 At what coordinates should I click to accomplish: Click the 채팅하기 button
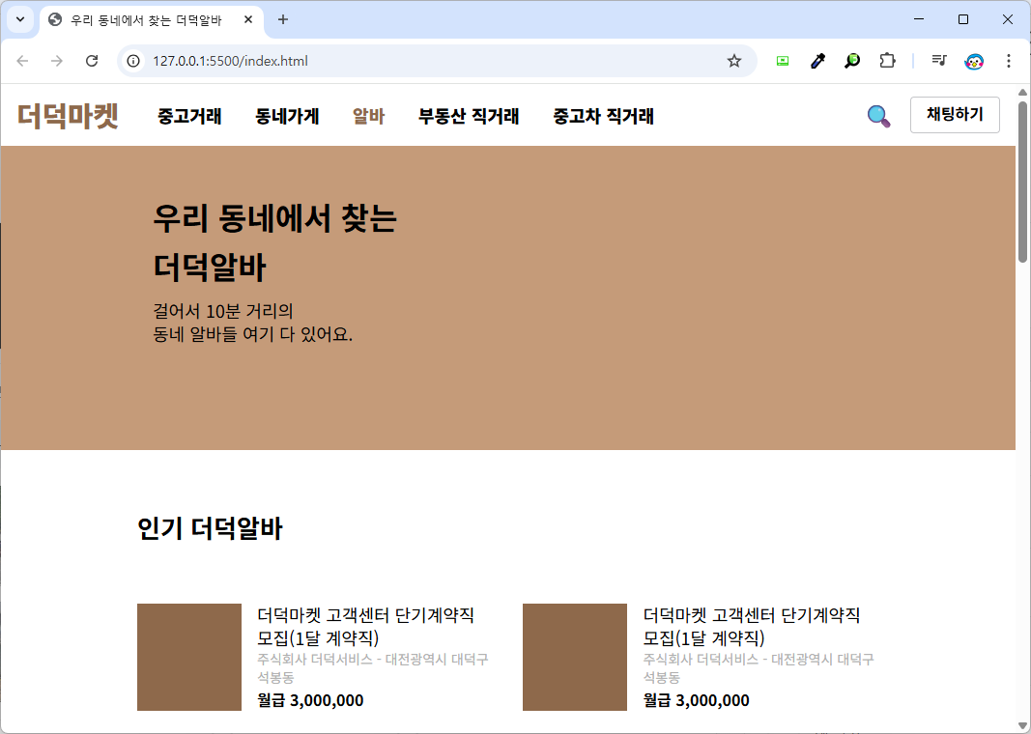955,115
